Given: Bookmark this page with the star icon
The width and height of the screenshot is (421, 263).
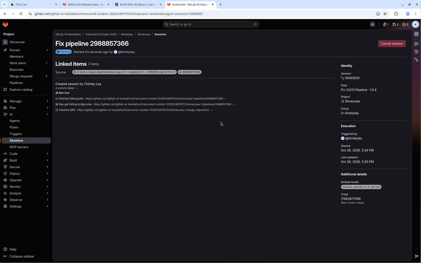Looking at the screenshot, I should 385,14.
